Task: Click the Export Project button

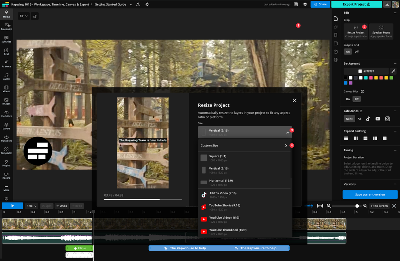Action: point(356,4)
